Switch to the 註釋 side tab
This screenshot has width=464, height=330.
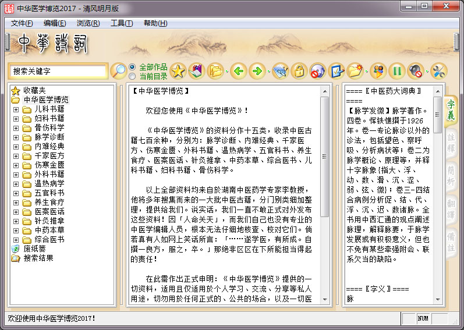pyautogui.click(x=451, y=143)
